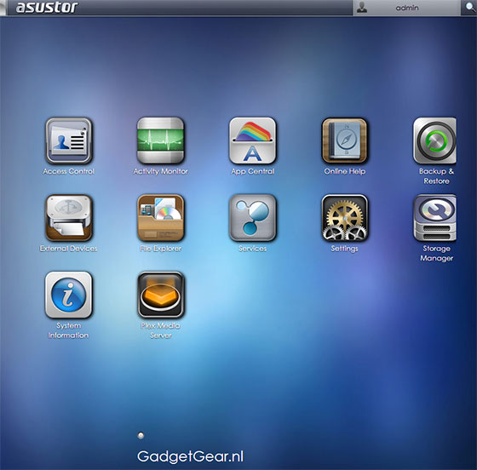Click the "Access Control" label text

pyautogui.click(x=69, y=171)
